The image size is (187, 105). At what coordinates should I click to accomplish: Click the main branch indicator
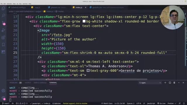(6, 104)
